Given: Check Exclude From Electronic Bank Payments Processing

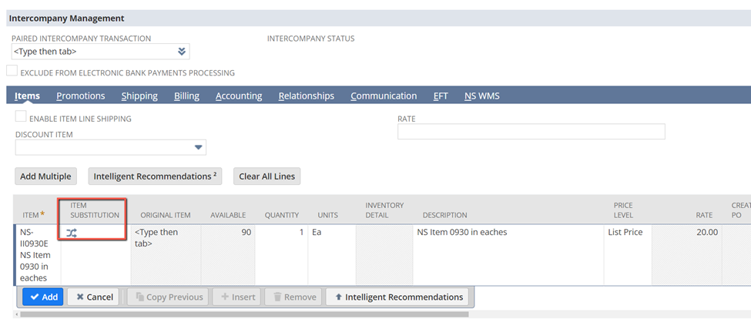Looking at the screenshot, I should click(x=12, y=72).
